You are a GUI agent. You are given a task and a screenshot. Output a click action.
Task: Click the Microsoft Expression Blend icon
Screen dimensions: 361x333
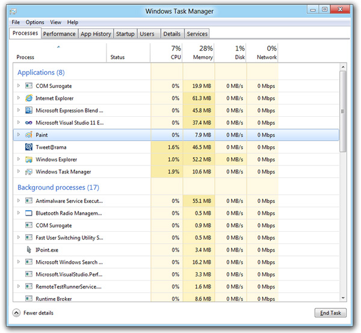point(28,110)
